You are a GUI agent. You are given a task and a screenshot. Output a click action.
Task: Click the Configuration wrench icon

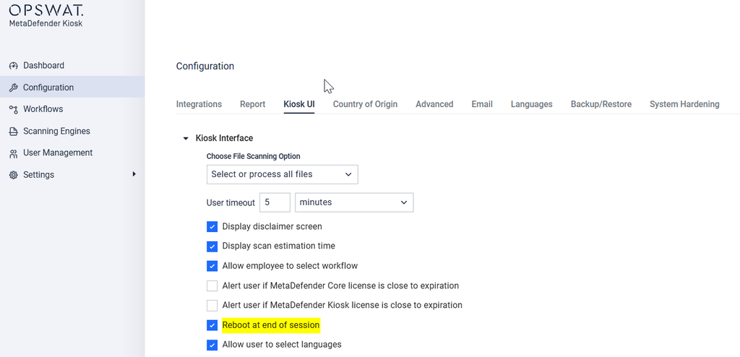pos(14,87)
